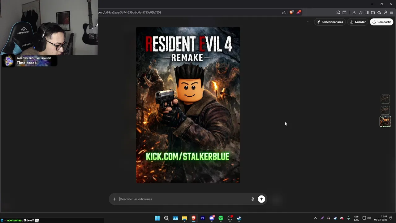
Task: Open Spotify from taskbar
Action: (221, 218)
